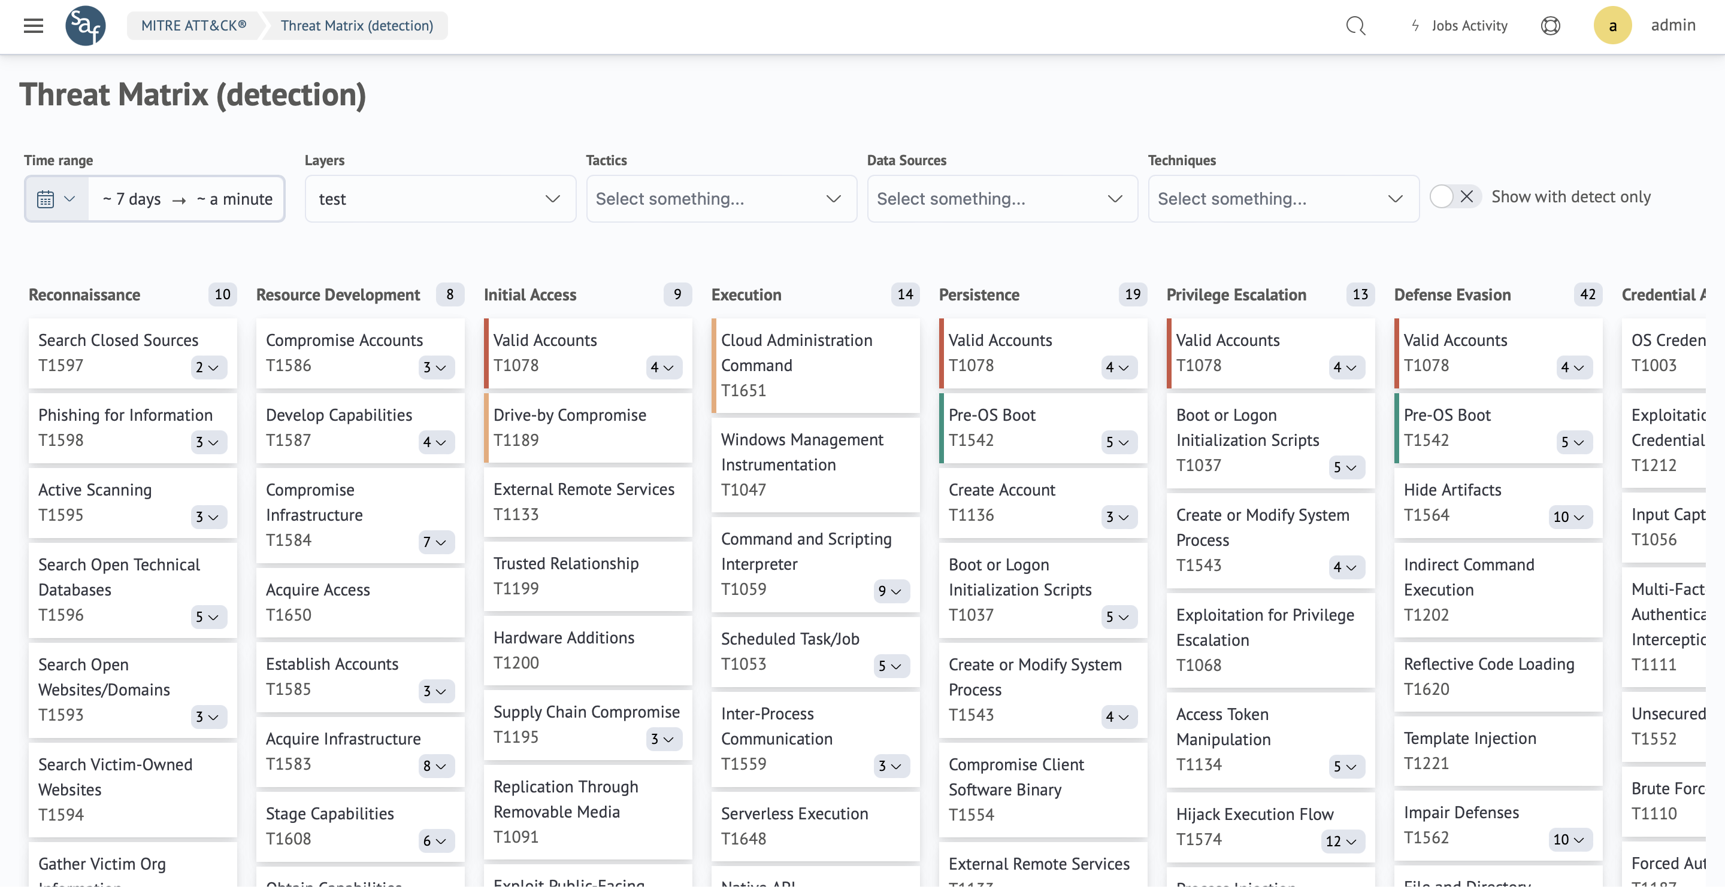Open the Jobs Activity link
This screenshot has height=887, width=1725.
tap(1469, 25)
